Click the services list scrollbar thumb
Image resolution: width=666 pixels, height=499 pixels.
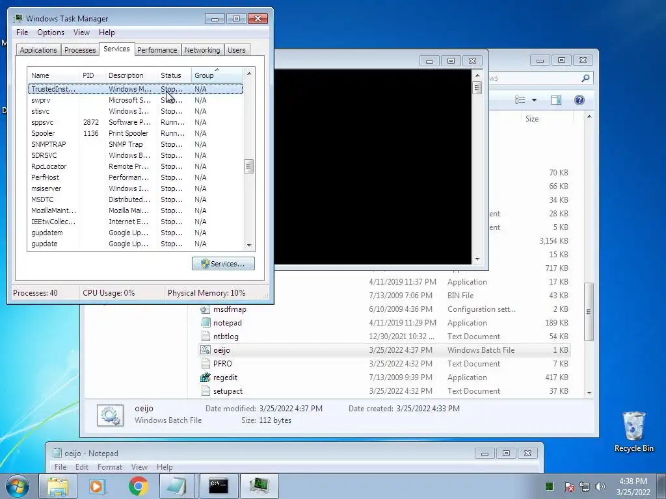pos(249,166)
